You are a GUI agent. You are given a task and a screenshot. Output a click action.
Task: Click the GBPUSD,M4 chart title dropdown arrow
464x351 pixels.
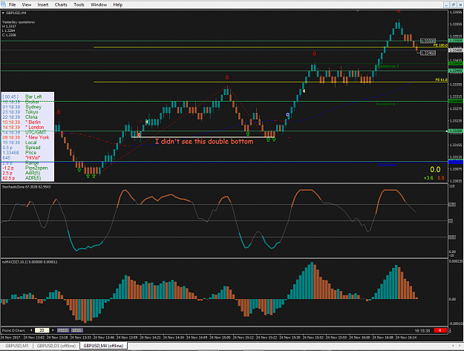tap(3, 13)
